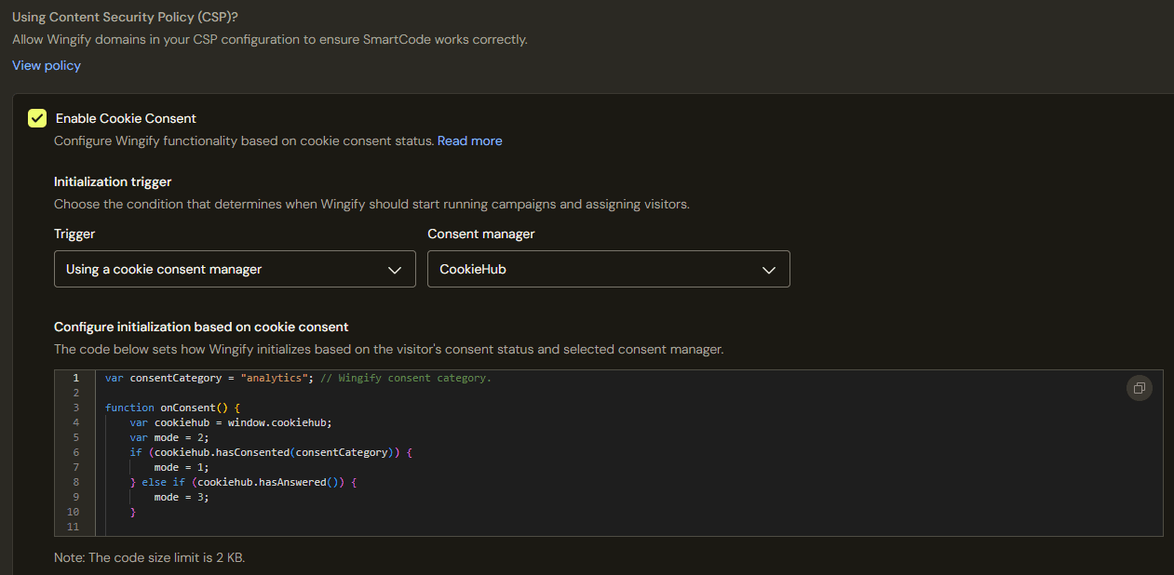
Task: Click inside the consent code editor
Action: tap(609, 452)
